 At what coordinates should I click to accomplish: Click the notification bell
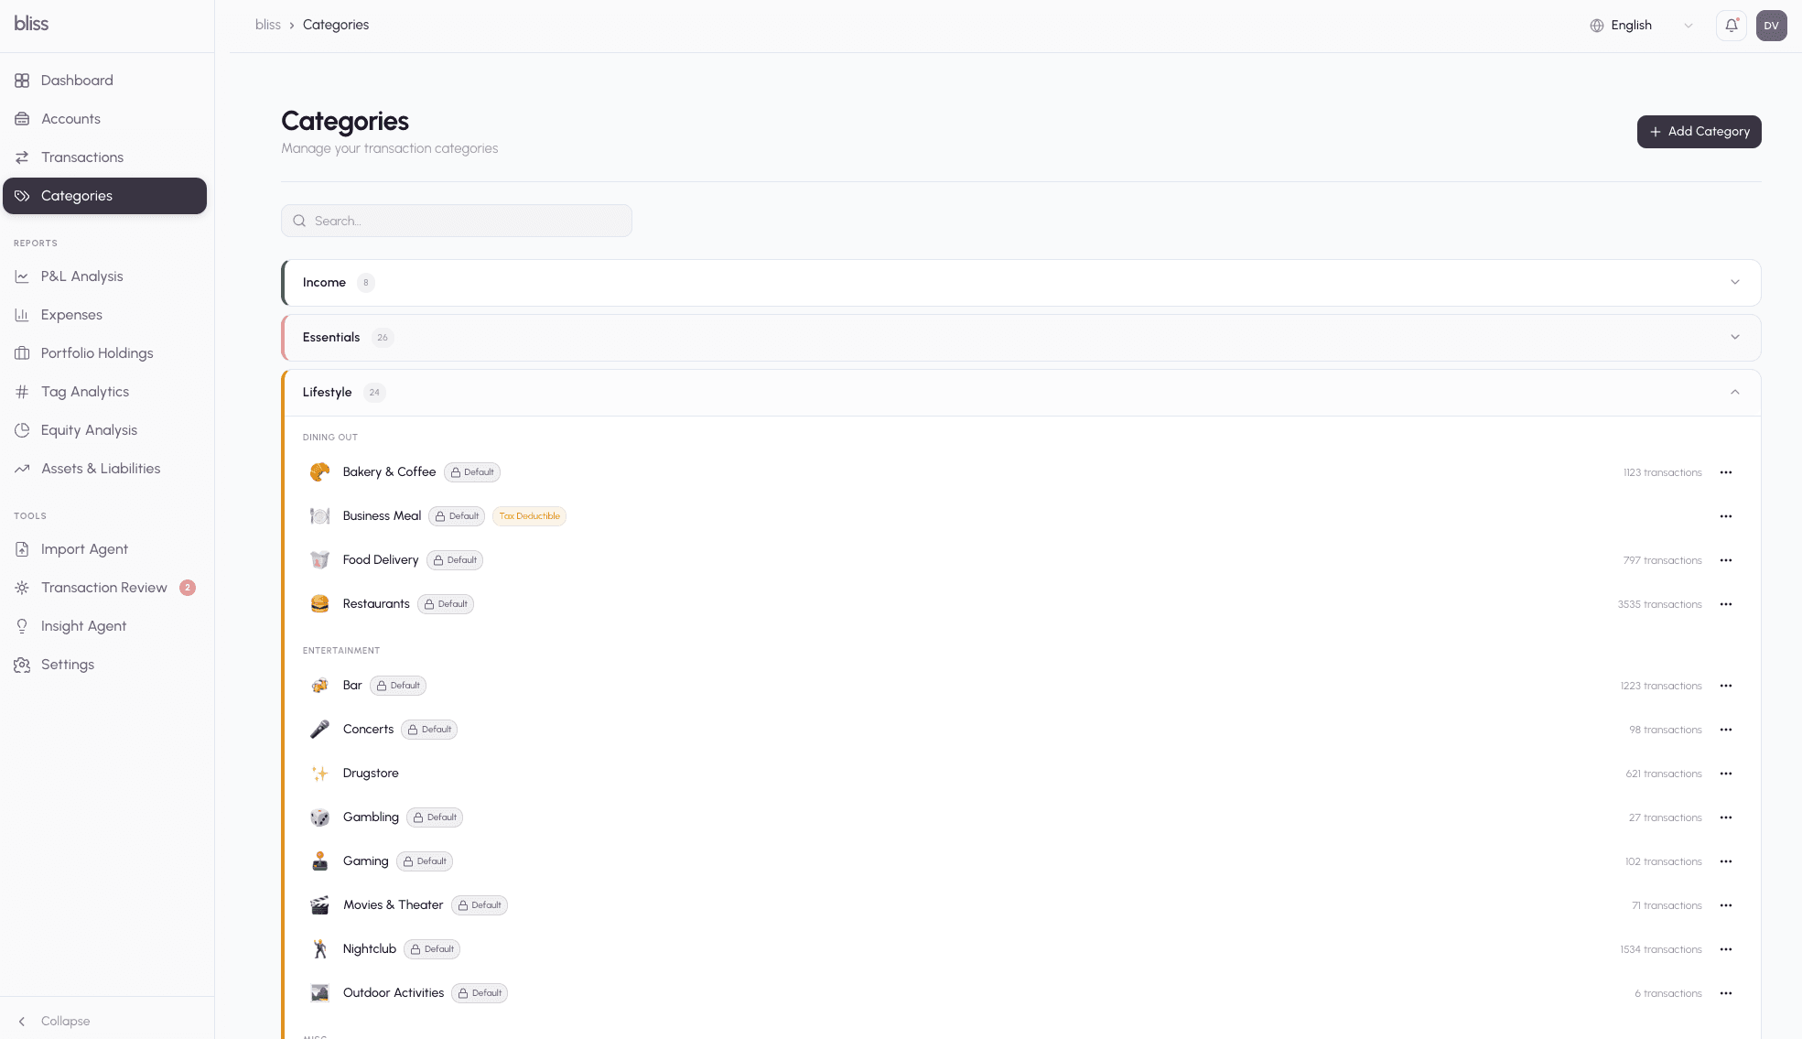pos(1731,25)
